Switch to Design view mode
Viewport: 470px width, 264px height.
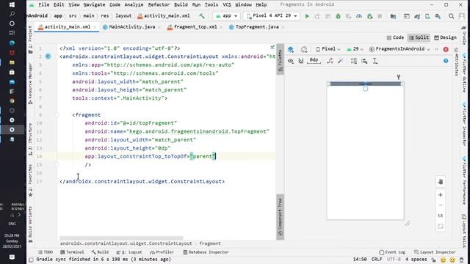[445, 37]
